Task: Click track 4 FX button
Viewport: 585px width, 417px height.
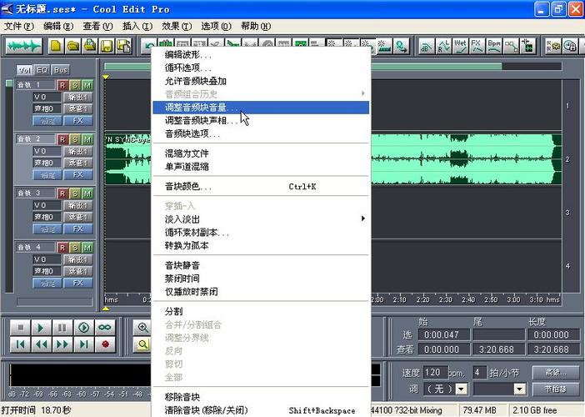Action: coord(78,283)
